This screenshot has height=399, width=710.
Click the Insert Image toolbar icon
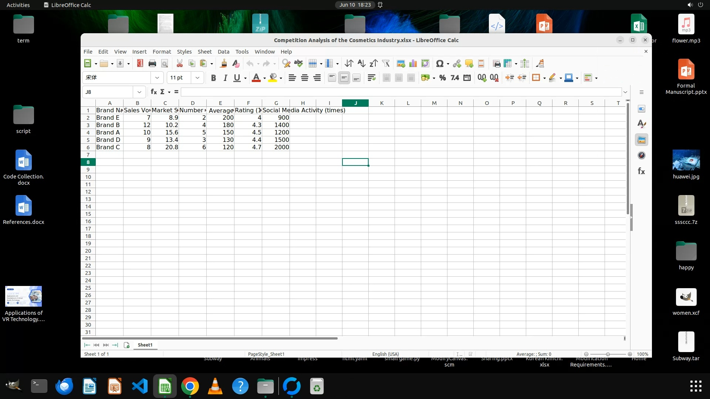tap(400, 64)
